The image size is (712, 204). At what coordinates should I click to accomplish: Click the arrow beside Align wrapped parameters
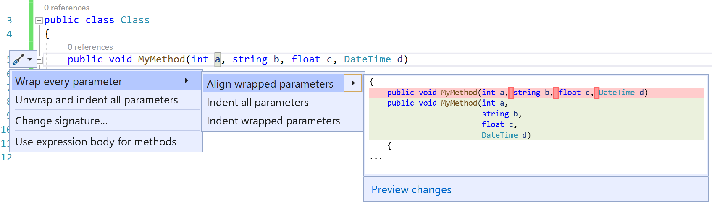[353, 83]
